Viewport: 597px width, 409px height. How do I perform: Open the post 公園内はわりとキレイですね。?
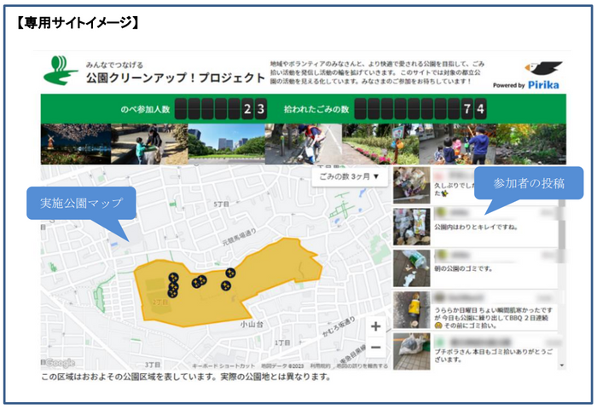pyautogui.click(x=476, y=227)
